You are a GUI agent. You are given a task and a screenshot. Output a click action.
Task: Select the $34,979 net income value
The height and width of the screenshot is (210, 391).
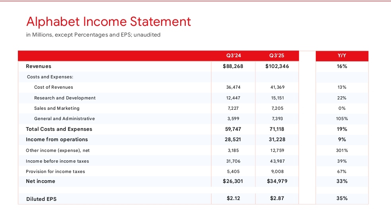pos(277,181)
